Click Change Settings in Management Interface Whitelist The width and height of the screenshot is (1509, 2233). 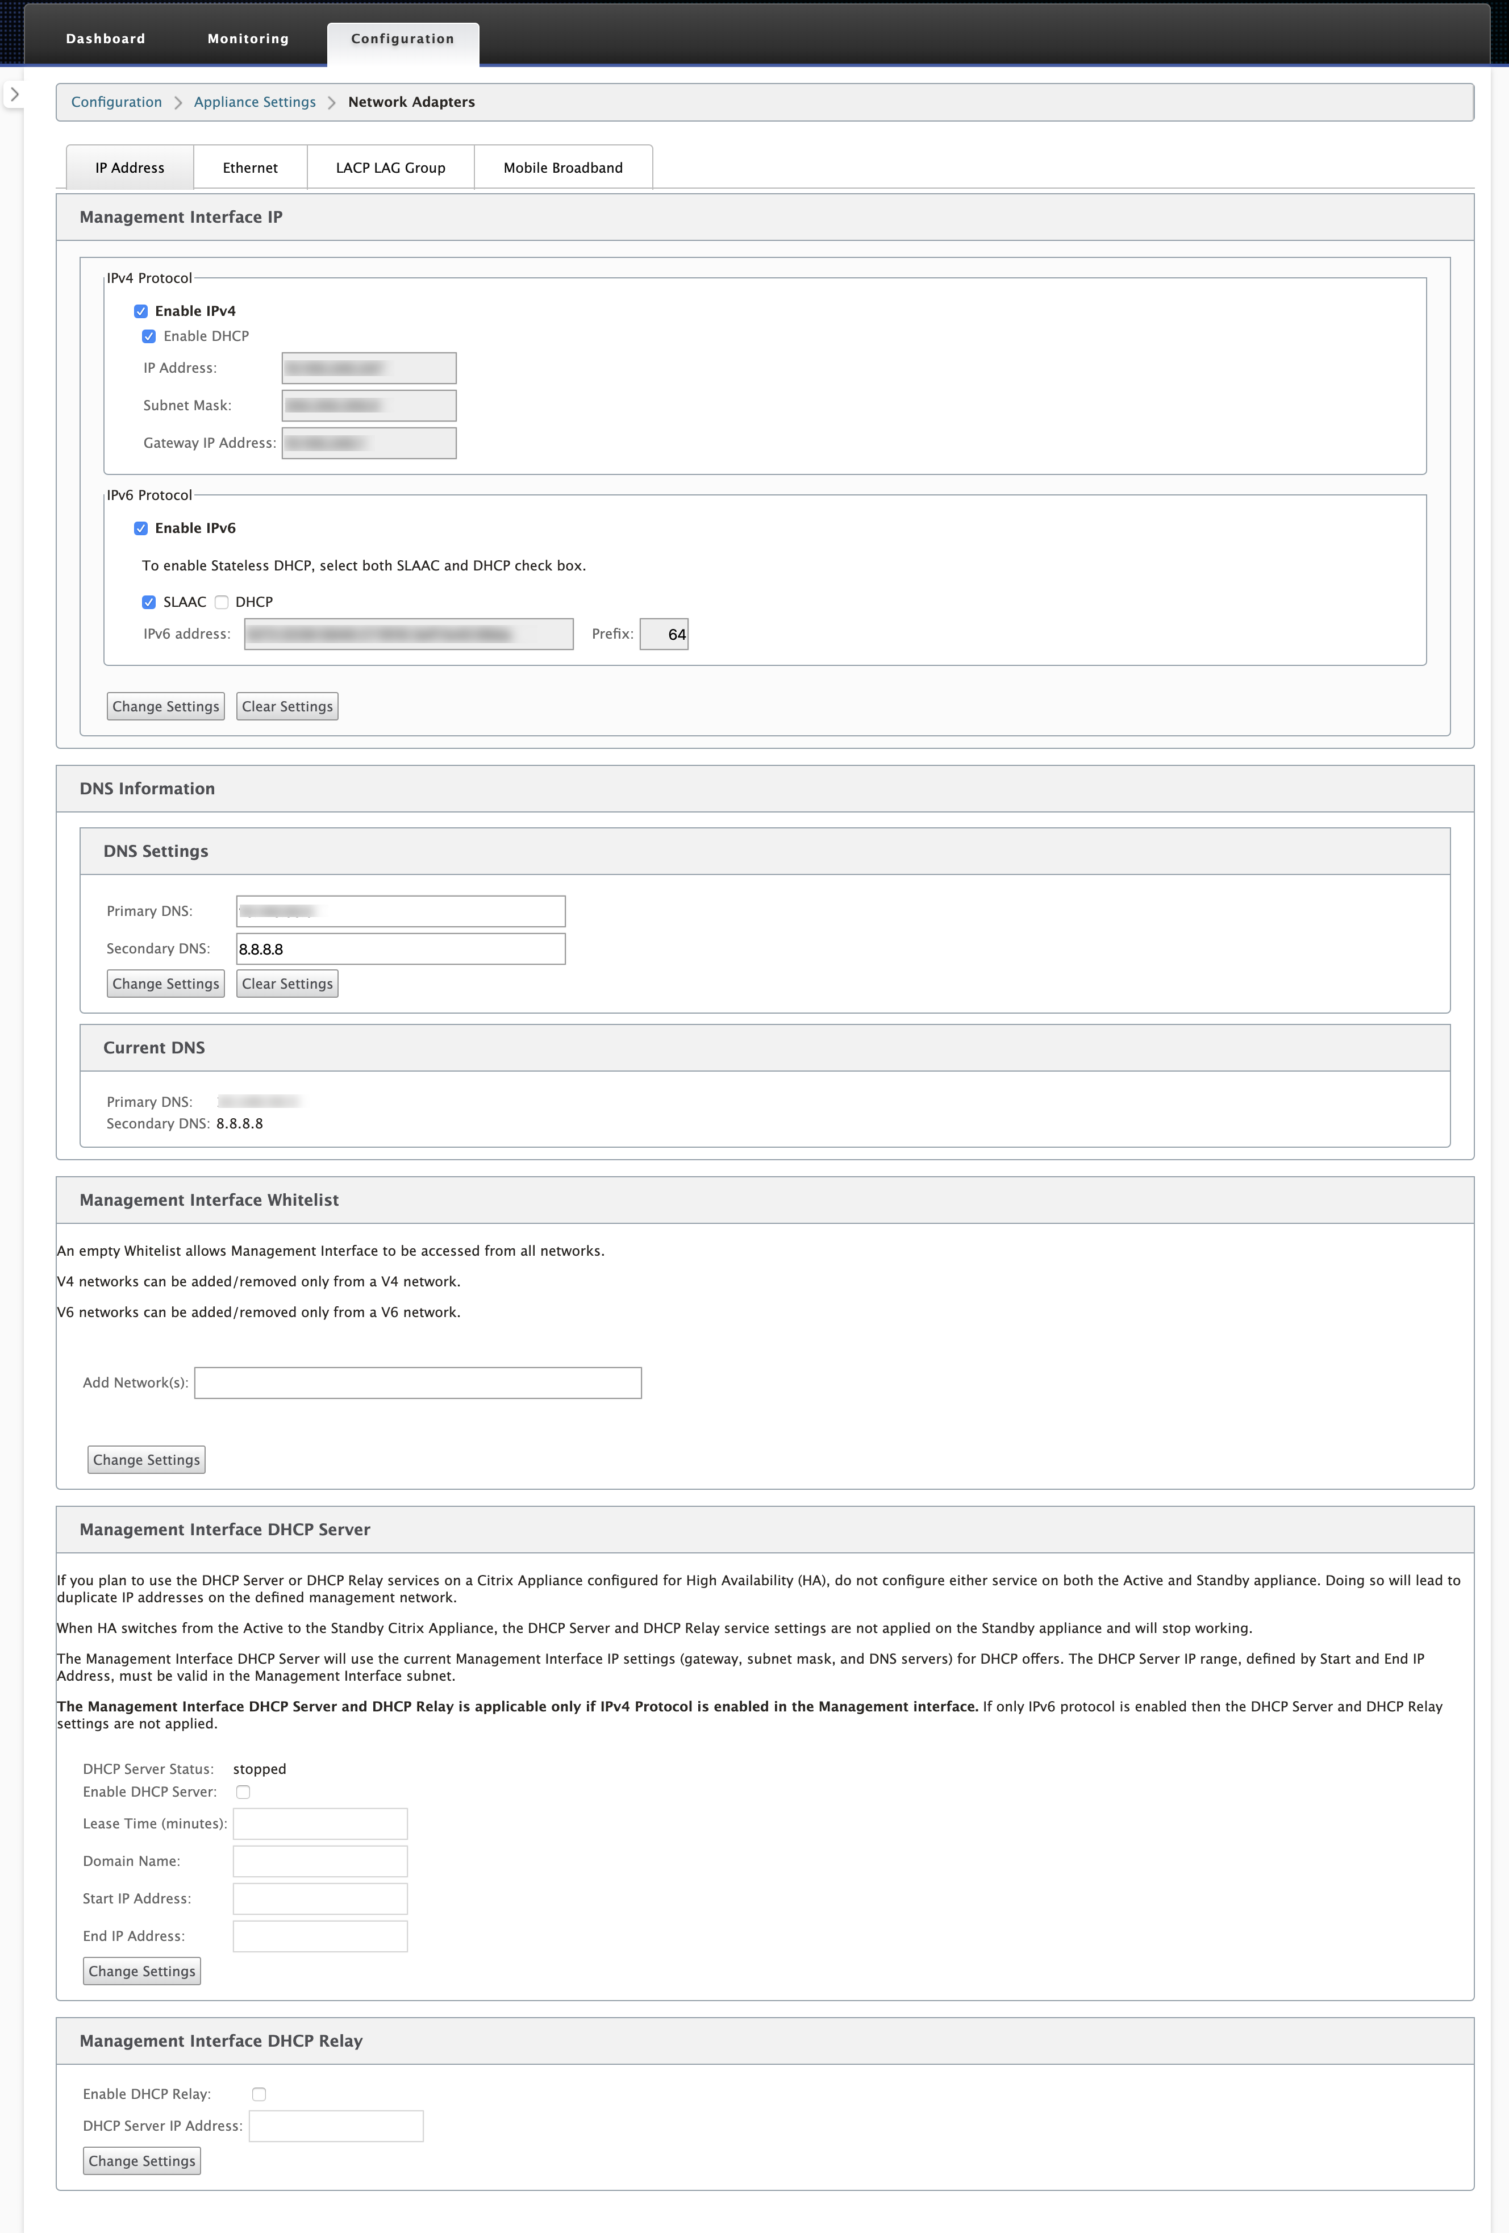pos(146,1460)
